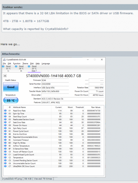Click status icon for Uncorrectable Sector Count
138x183 pixels.
tap(5, 163)
